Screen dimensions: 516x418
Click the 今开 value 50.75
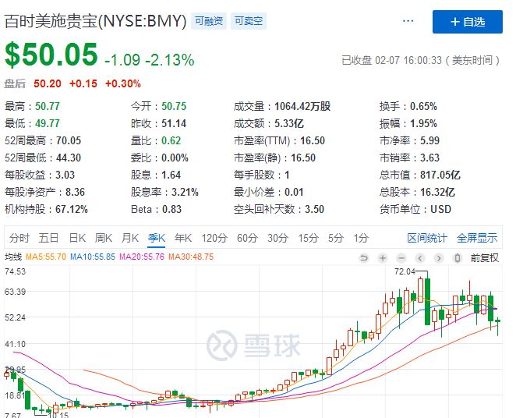pyautogui.click(x=174, y=106)
